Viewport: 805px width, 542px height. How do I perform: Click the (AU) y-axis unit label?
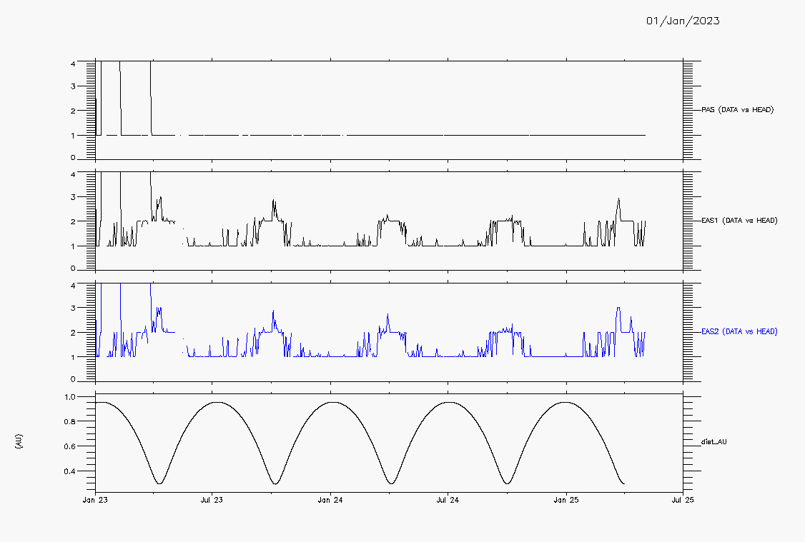19,441
